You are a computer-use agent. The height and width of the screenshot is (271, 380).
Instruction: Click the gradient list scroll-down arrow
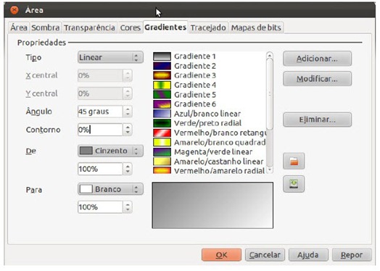270,170
